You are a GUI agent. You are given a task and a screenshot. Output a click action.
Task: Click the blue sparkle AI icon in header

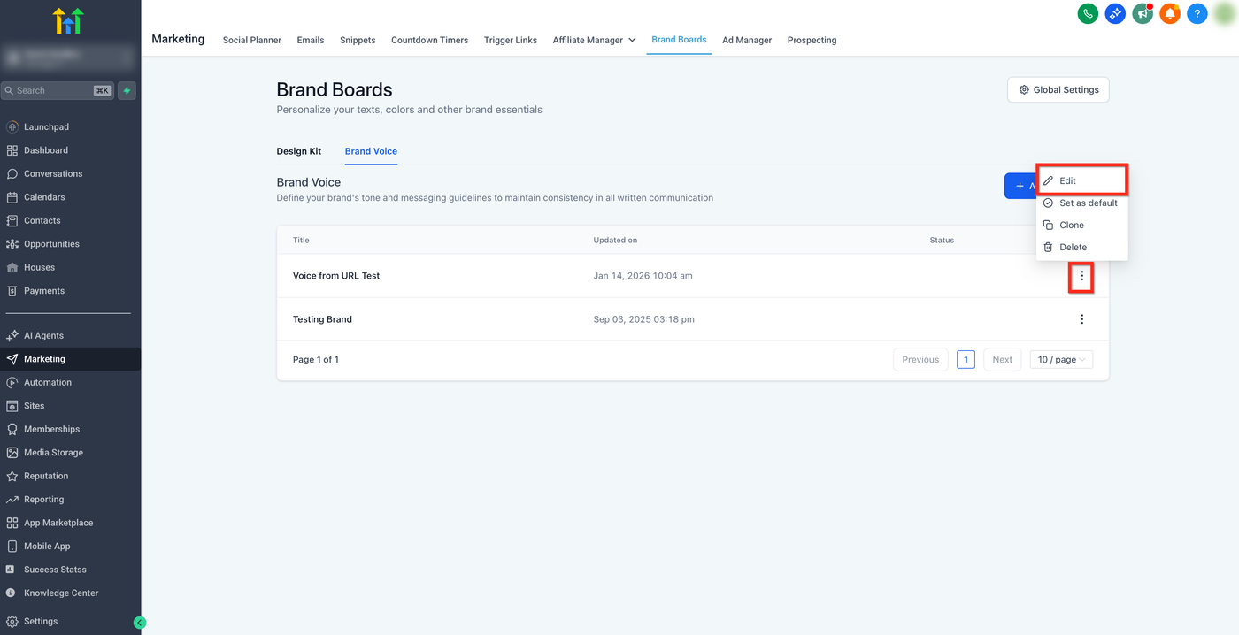1115,13
